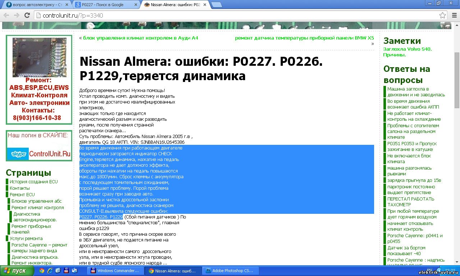Switch to Windows Commander in the taskbar
The height and width of the screenshot is (276, 460).
coord(116,271)
